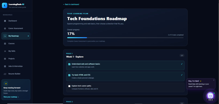Click the Complete Career Assessment hint text

coord(86,41)
